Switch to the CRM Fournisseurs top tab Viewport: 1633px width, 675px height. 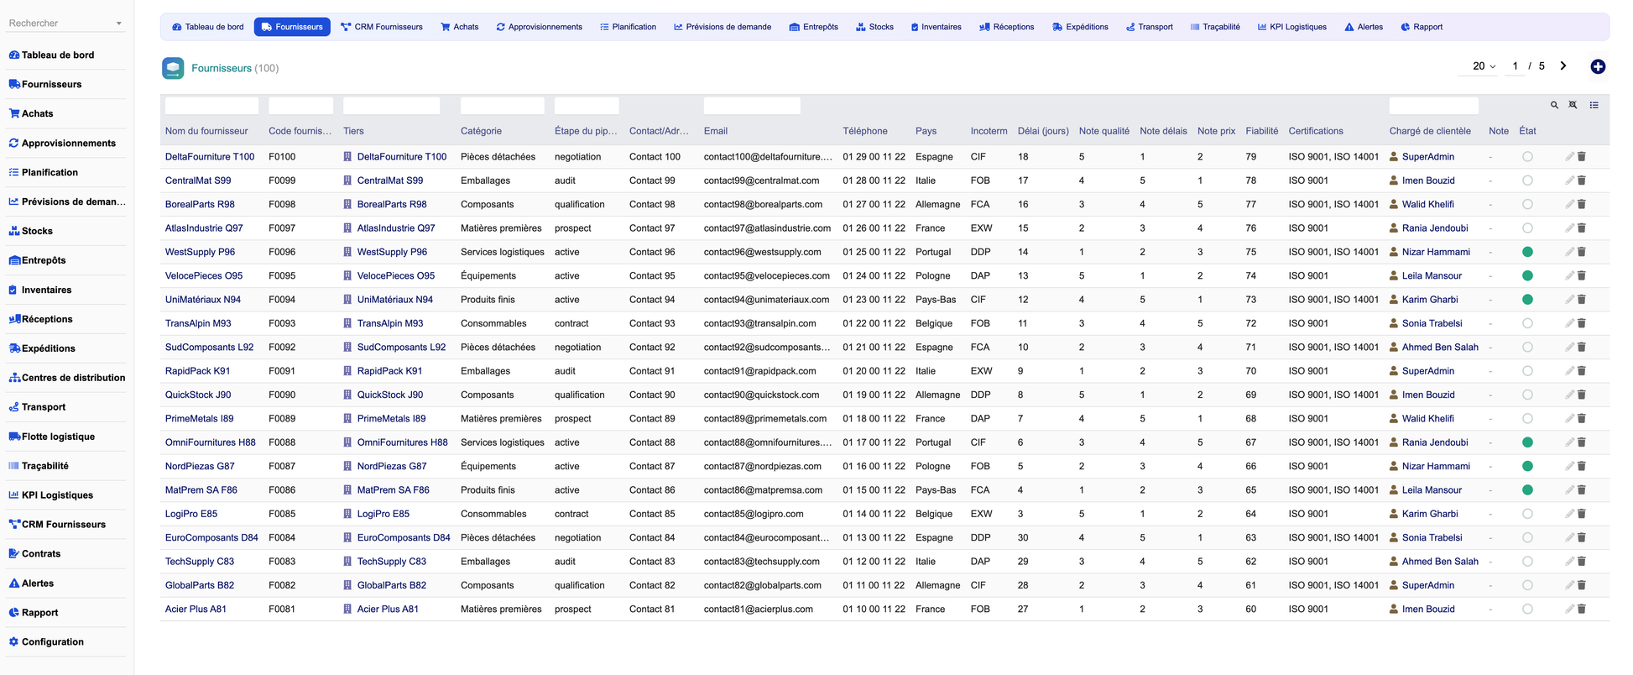point(382,27)
